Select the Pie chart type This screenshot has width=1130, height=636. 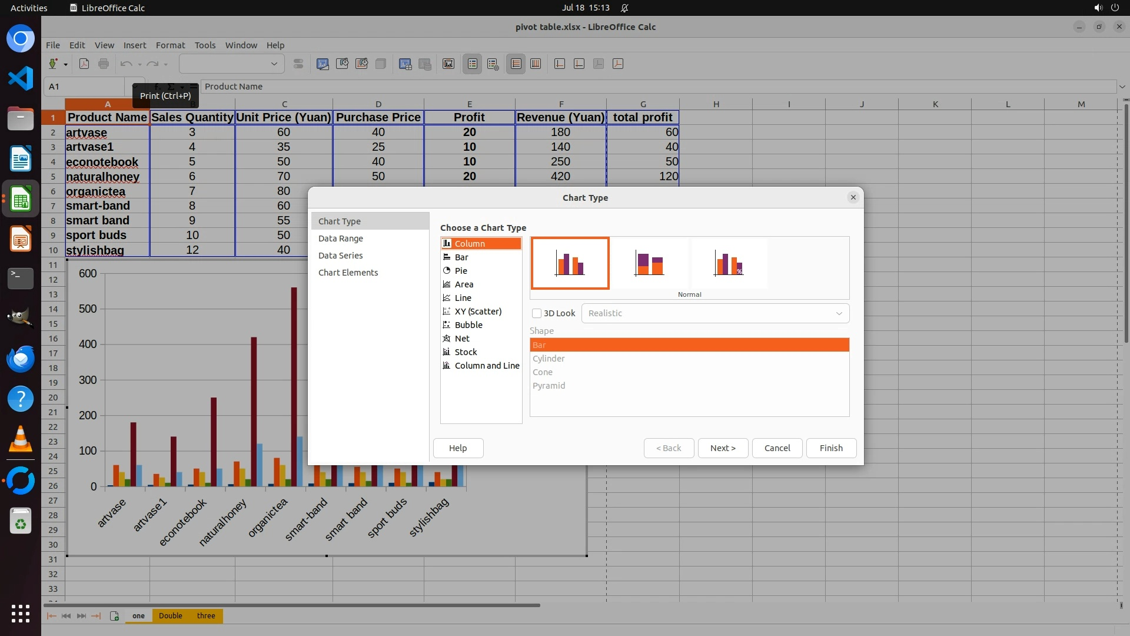coord(461,271)
